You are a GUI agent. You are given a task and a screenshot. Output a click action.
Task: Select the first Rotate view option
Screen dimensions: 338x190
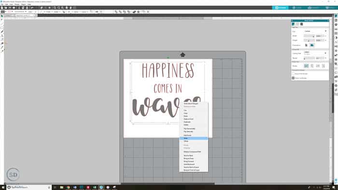tap(306, 66)
